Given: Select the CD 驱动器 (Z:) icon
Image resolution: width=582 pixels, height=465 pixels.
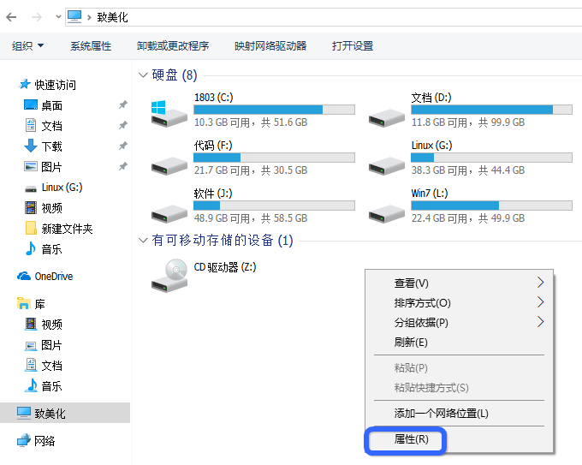Looking at the screenshot, I should [x=169, y=276].
